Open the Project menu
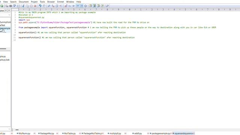 34,1
